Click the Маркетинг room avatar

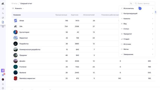[15, 38]
